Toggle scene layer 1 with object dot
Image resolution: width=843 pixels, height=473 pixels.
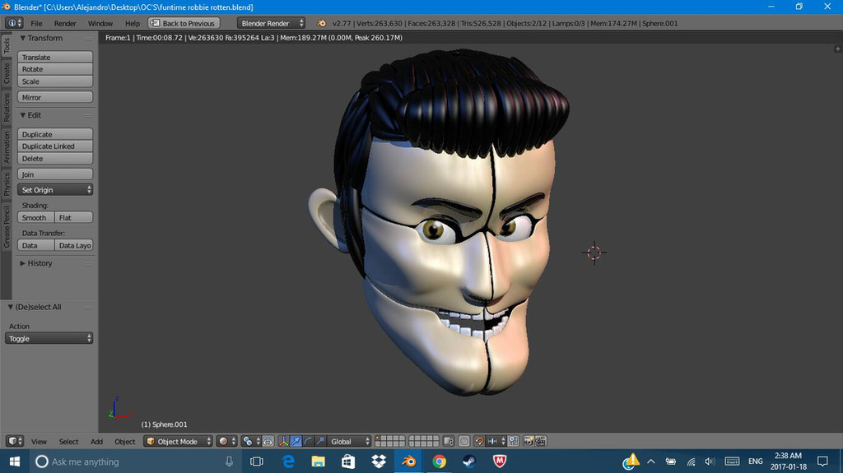378,438
